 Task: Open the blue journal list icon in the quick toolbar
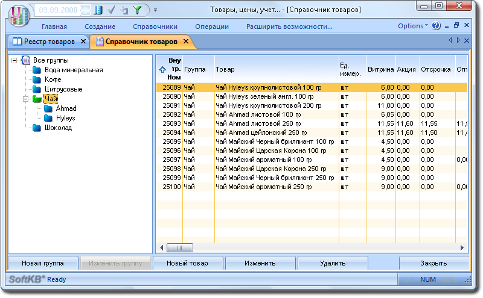tap(98, 10)
